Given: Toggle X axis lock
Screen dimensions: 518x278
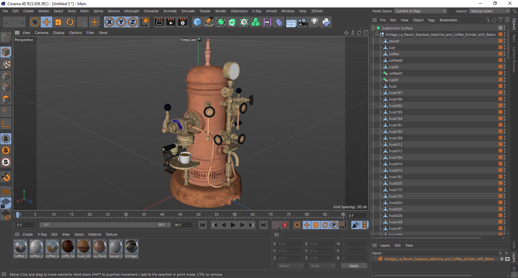Looking at the screenshot, I should (x=109, y=22).
